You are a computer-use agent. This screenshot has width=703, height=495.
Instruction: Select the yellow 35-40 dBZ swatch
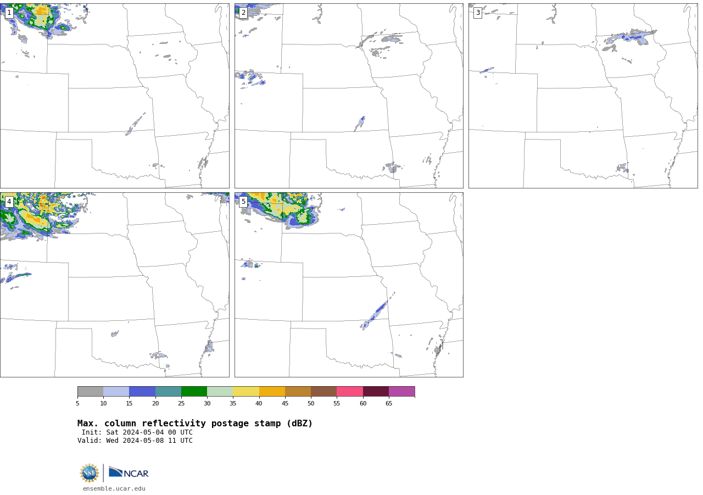(x=246, y=392)
